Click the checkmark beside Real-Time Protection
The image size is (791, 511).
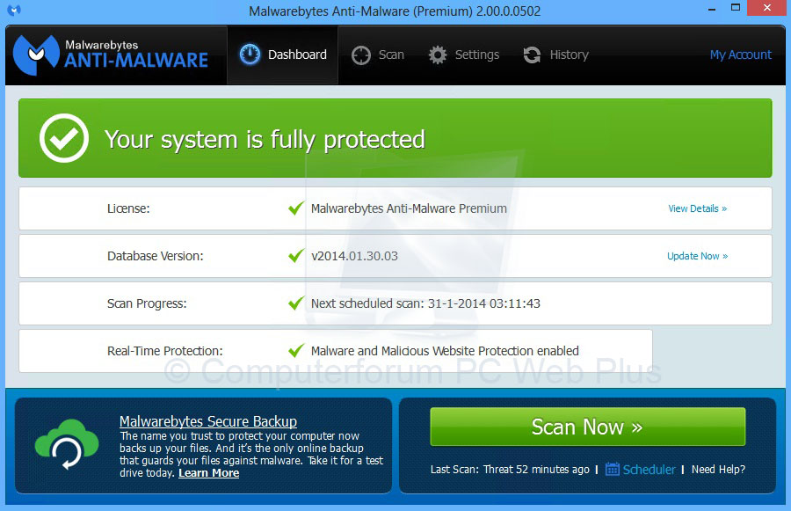click(296, 351)
